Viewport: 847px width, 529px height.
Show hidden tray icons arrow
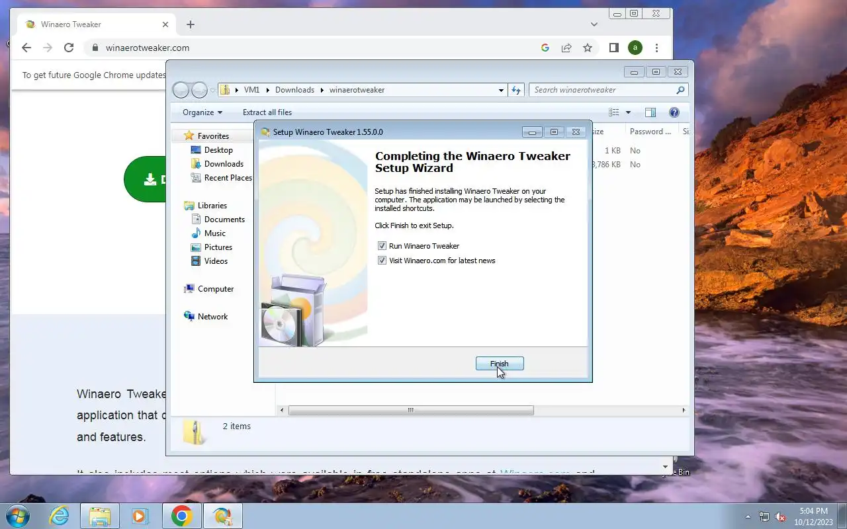coord(748,516)
